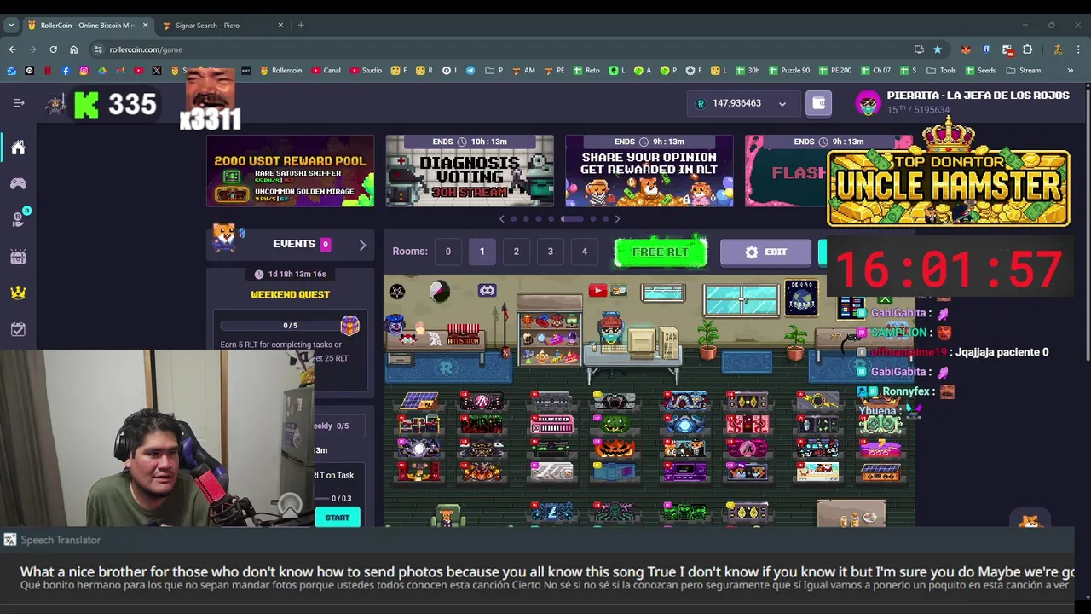Close the Signar Search tab
Screen dimensions: 1091x614
[x=280, y=25]
